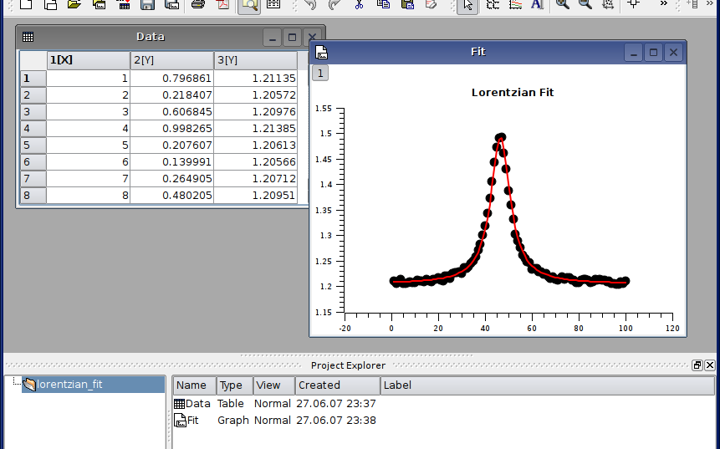Image resolution: width=720 pixels, height=449 pixels.
Task: Click the cell containing 1.20572
Action: coord(256,95)
